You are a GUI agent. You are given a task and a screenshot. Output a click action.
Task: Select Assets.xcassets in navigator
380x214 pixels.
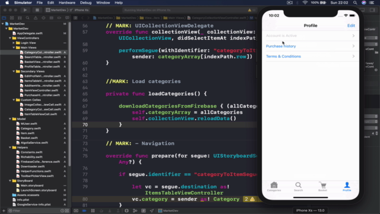[28, 195]
